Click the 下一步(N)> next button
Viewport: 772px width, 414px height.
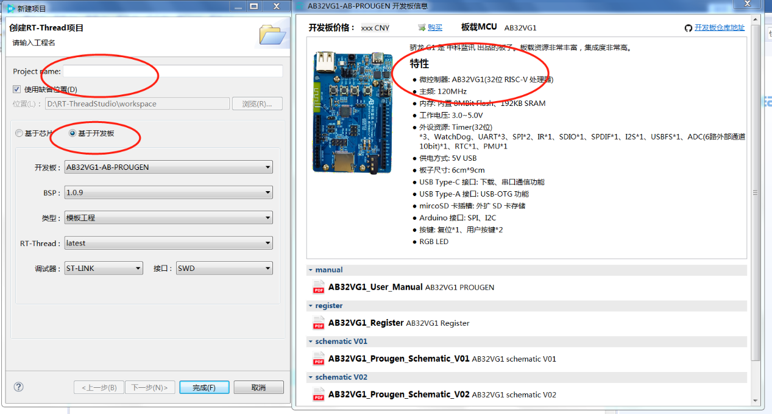150,387
